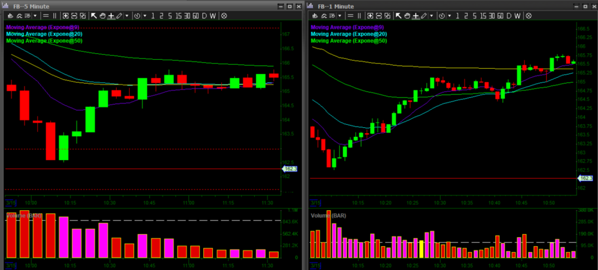Toggle Moving Average Expone@20 label in 1 Minute chart
Viewport: 598px width, 270px height.
(349, 34)
